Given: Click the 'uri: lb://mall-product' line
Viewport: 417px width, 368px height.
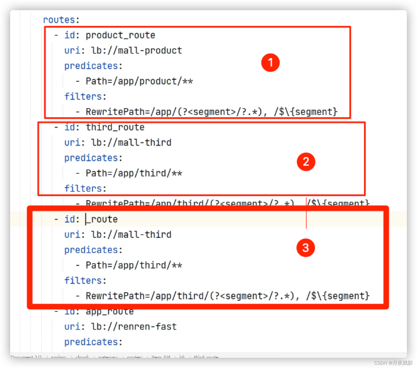Looking at the screenshot, I should click(123, 50).
